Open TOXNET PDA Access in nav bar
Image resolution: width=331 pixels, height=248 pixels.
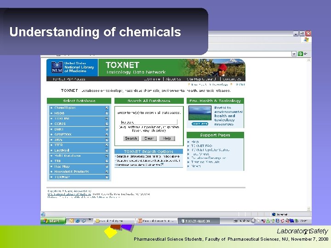[x=69, y=79]
